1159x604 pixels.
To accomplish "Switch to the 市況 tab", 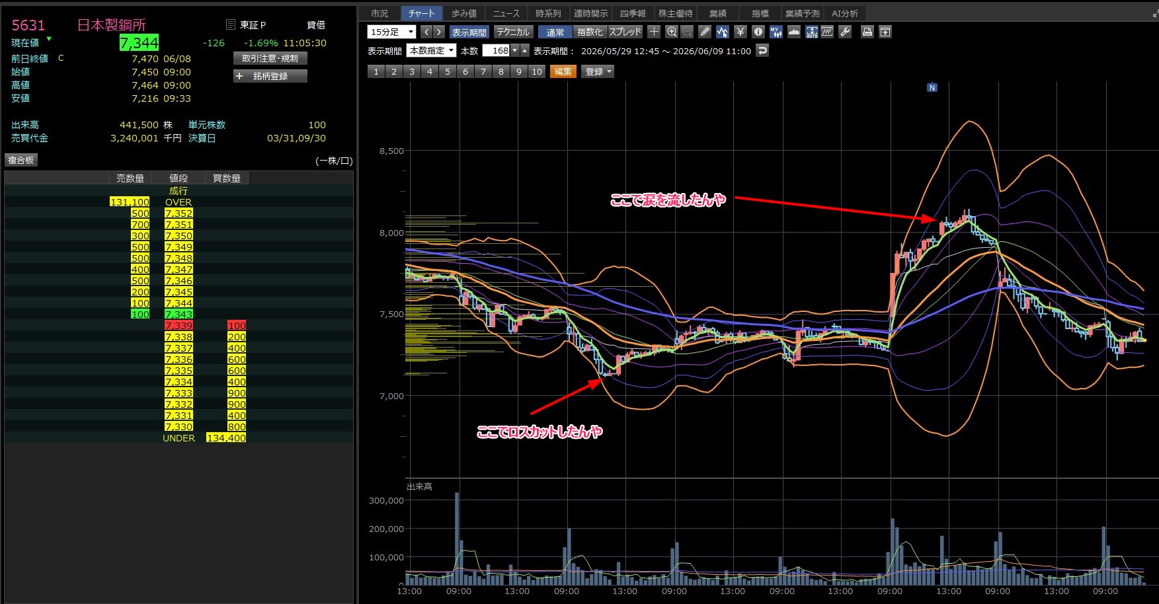I will pyautogui.click(x=380, y=13).
